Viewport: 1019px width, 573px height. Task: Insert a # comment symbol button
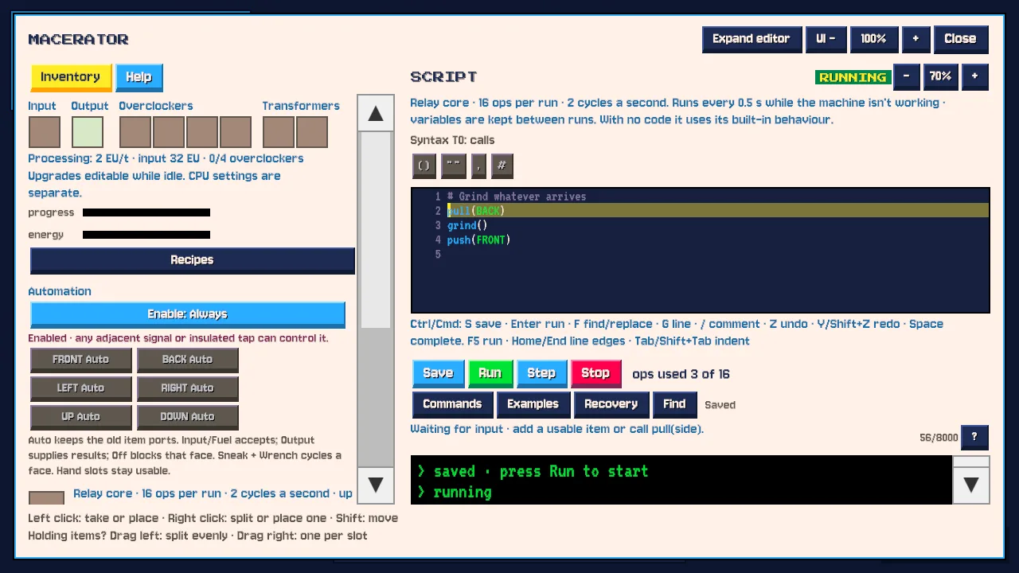point(502,166)
